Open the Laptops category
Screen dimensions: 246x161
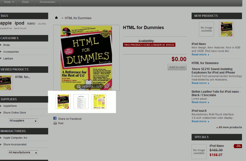[8, 58]
